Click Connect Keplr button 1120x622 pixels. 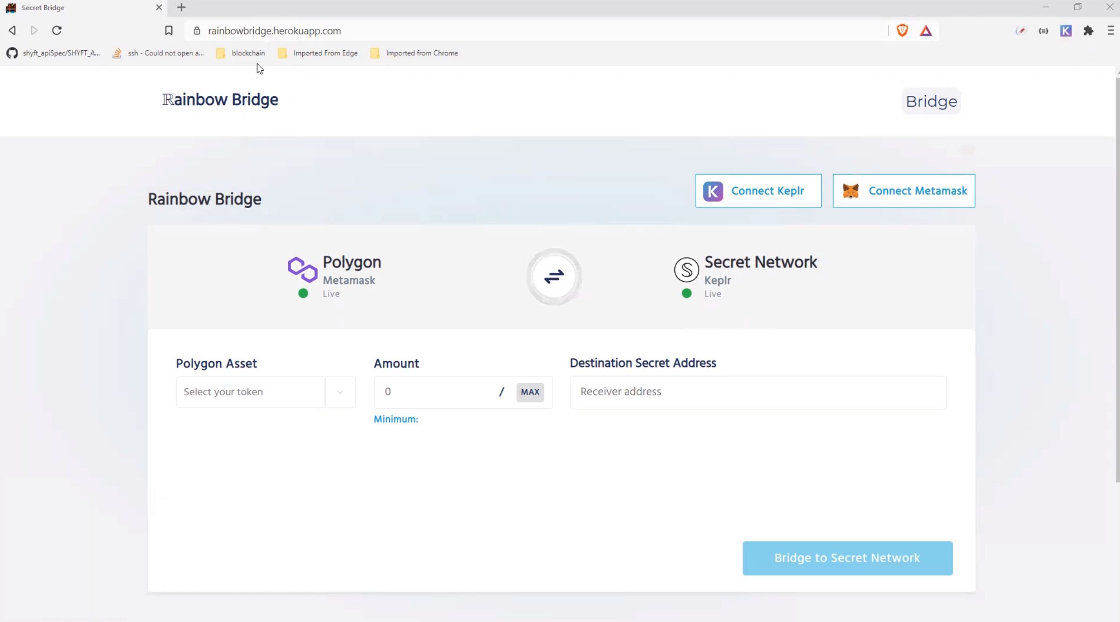[x=758, y=191]
